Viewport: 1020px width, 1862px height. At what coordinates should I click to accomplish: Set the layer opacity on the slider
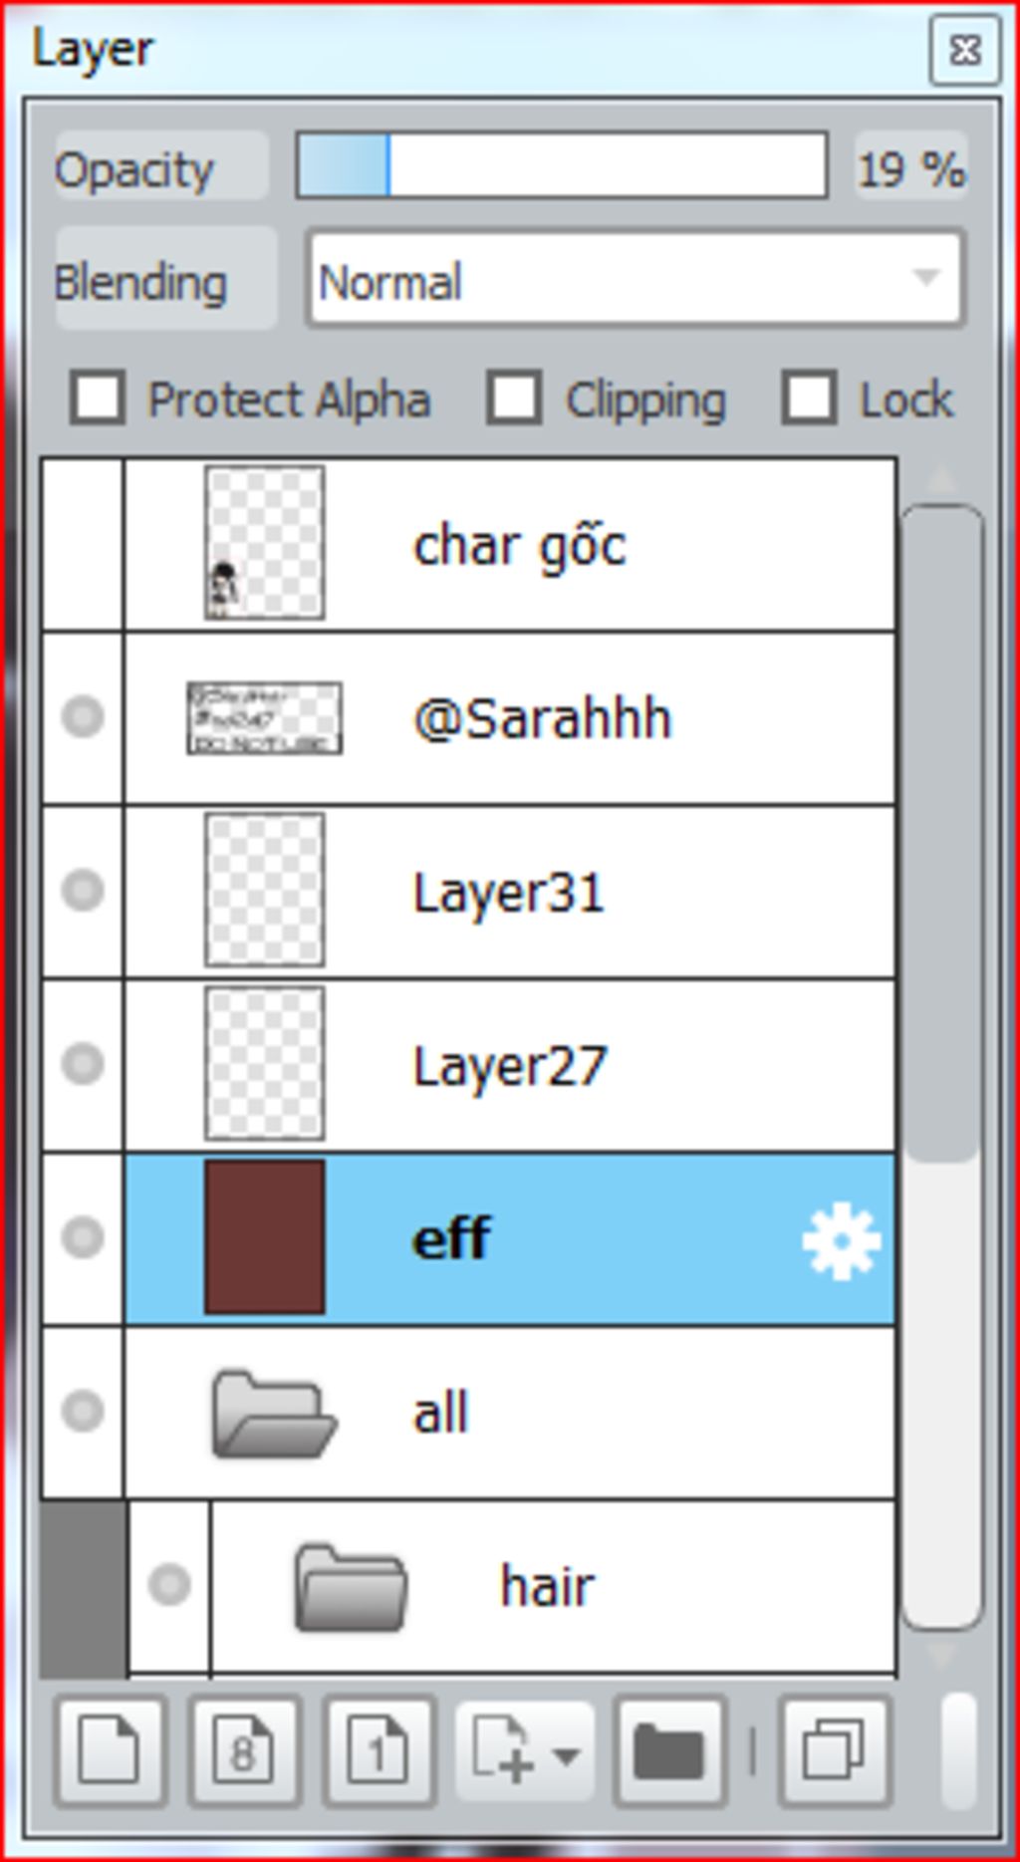(562, 165)
